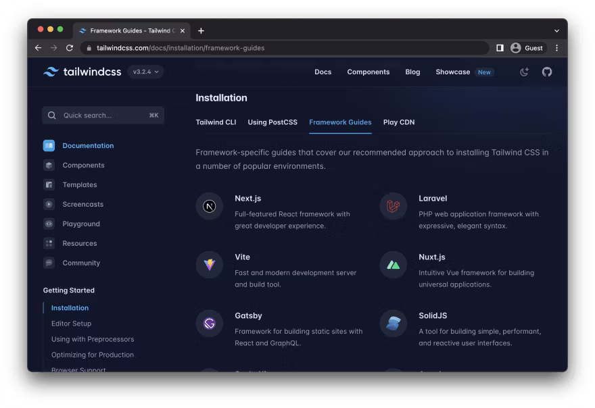Image resolution: width=595 pixels, height=408 pixels.
Task: Open the browser three-dot menu
Action: click(x=556, y=48)
